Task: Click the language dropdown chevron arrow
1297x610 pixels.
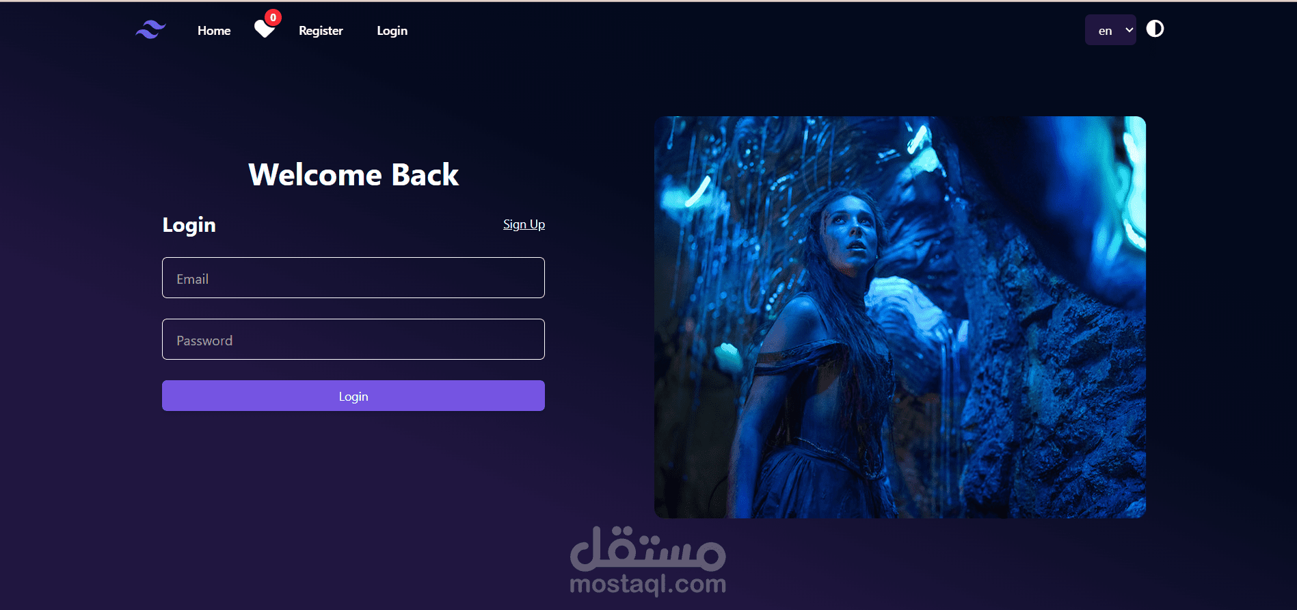Action: pyautogui.click(x=1129, y=30)
